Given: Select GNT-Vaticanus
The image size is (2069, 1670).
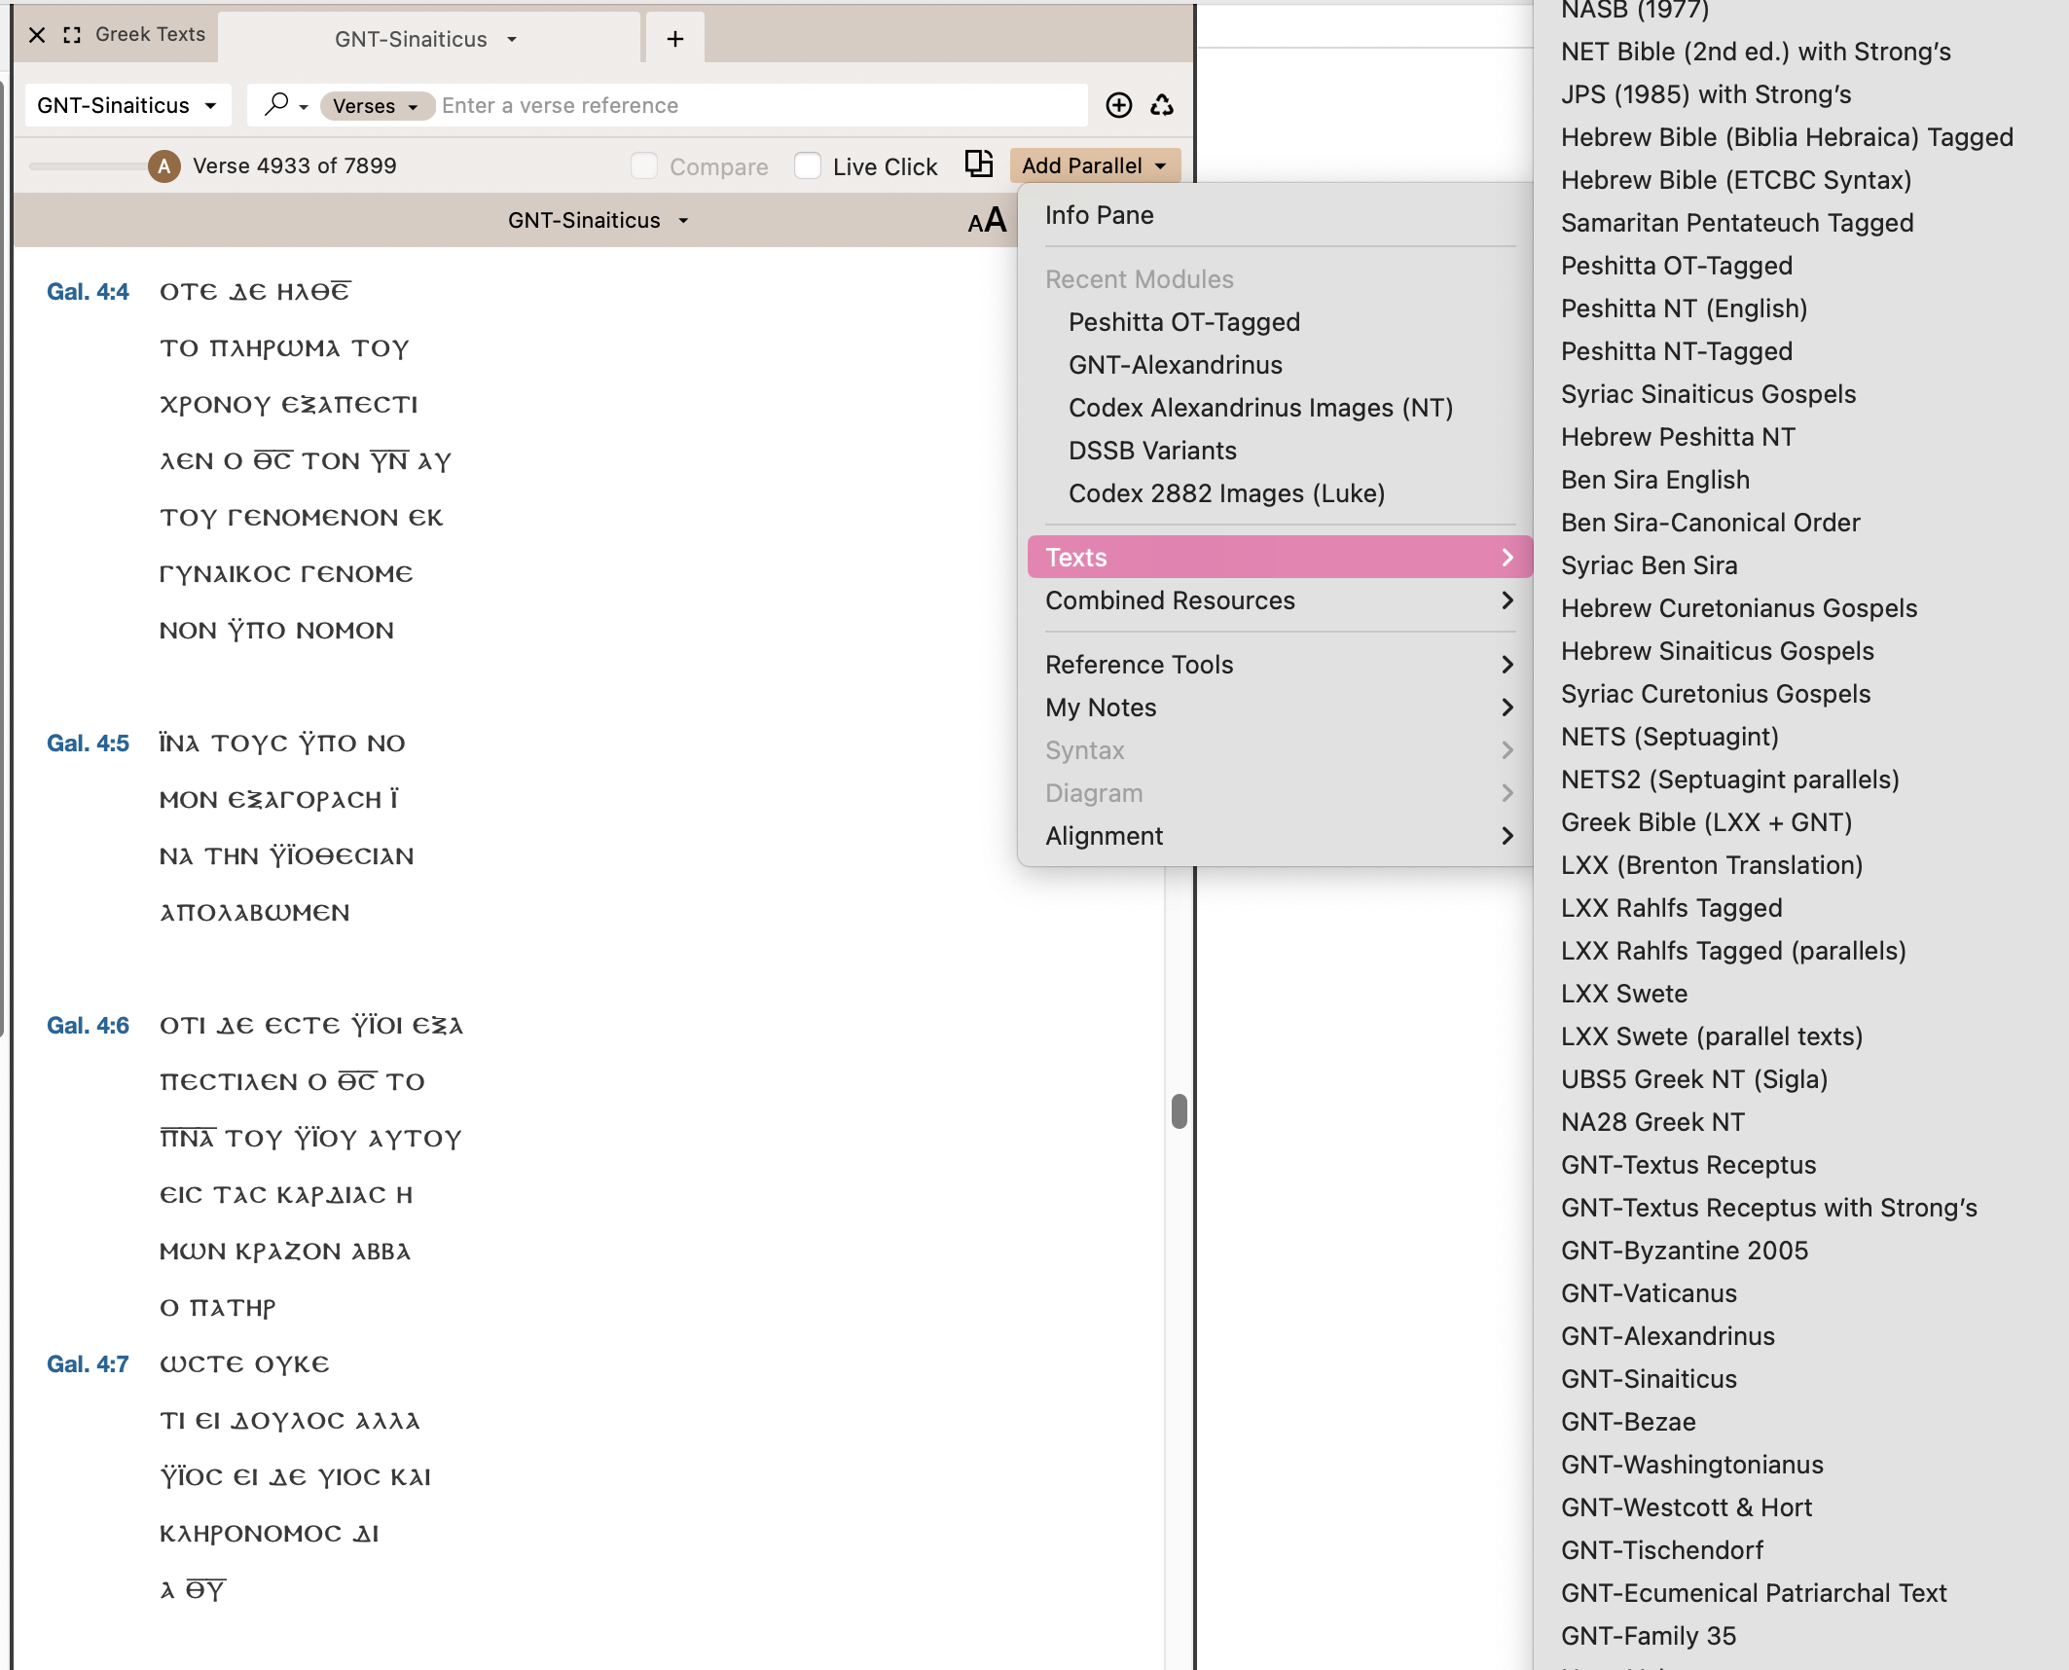Looking at the screenshot, I should pyautogui.click(x=1649, y=1293).
